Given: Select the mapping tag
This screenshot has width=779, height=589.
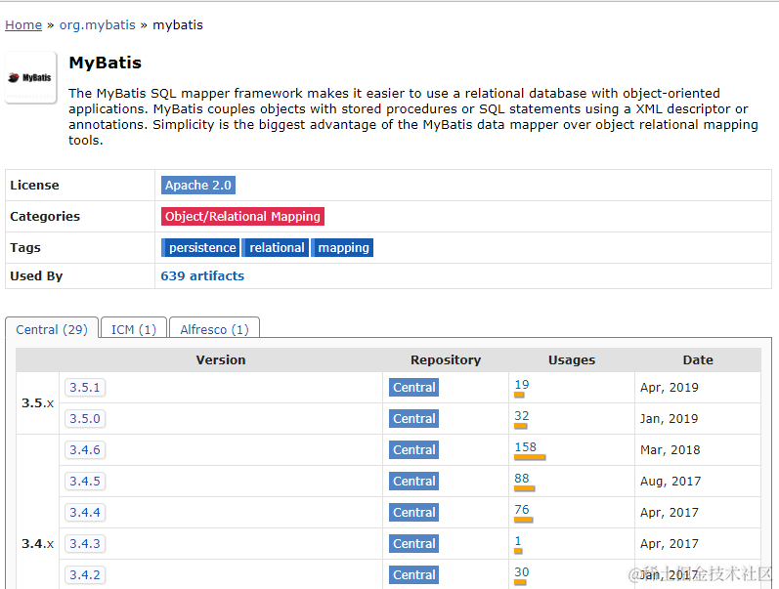Looking at the screenshot, I should point(342,248).
